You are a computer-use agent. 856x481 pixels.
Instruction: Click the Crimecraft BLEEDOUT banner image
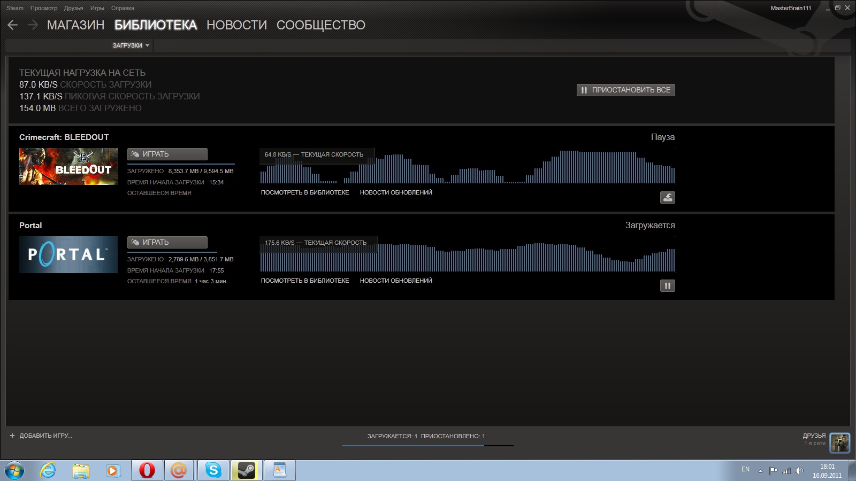coord(68,167)
